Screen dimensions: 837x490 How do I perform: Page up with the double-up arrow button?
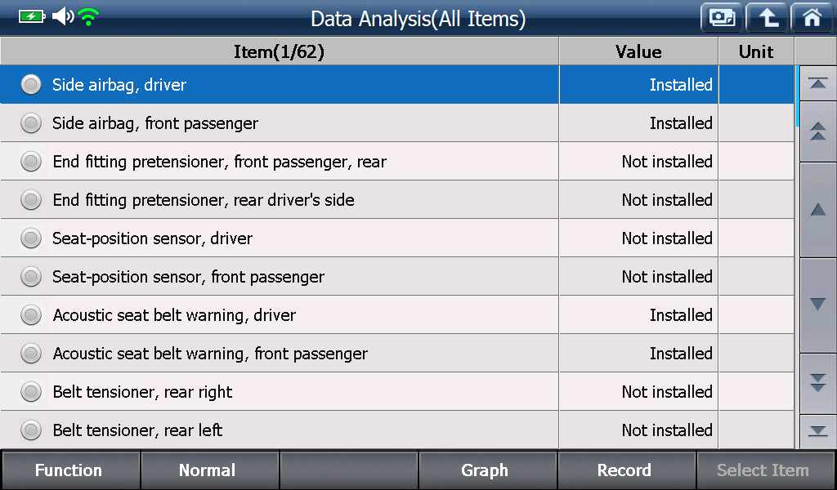817,131
